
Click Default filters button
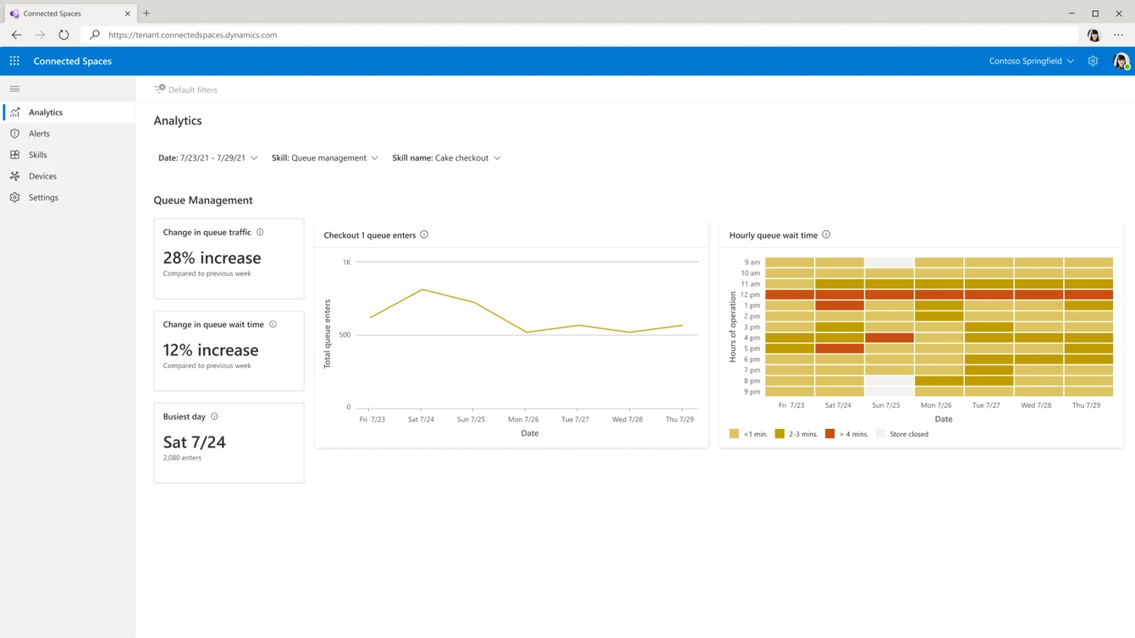pos(185,89)
